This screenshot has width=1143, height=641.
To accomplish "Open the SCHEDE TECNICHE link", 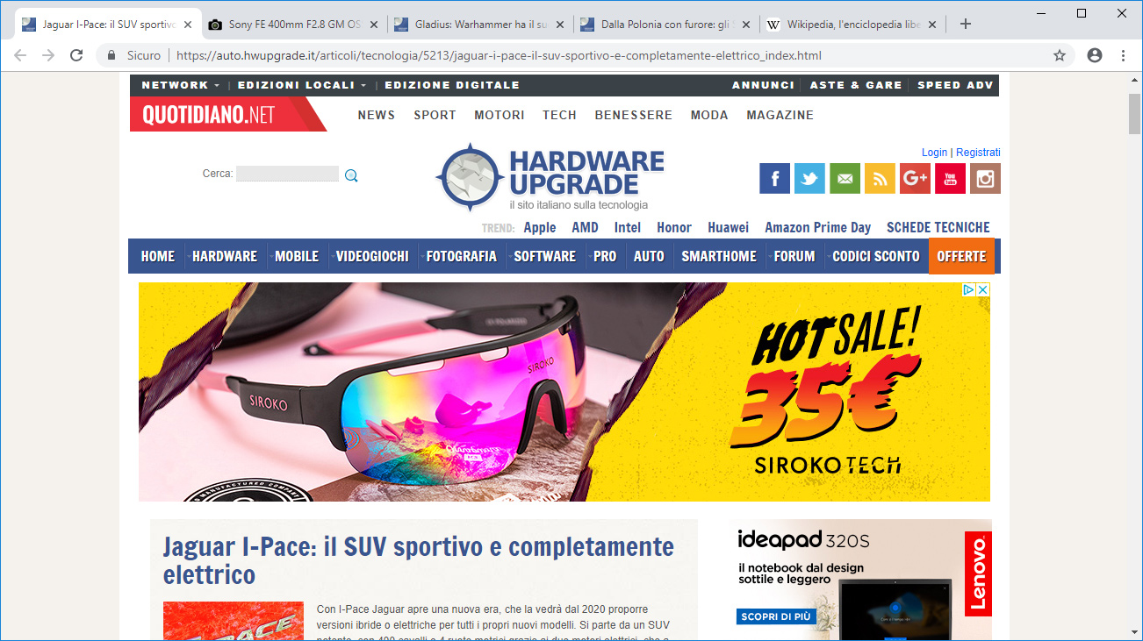I will point(938,227).
